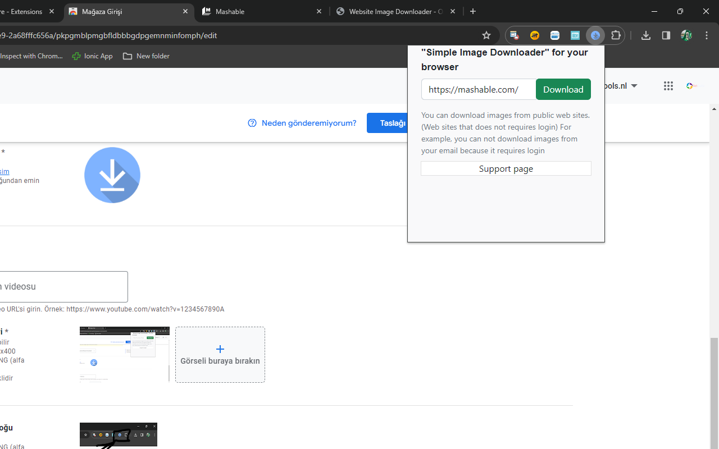This screenshot has width=719, height=449.
Task: Click the Simple Image Downloader extension icon
Action: [x=595, y=35]
